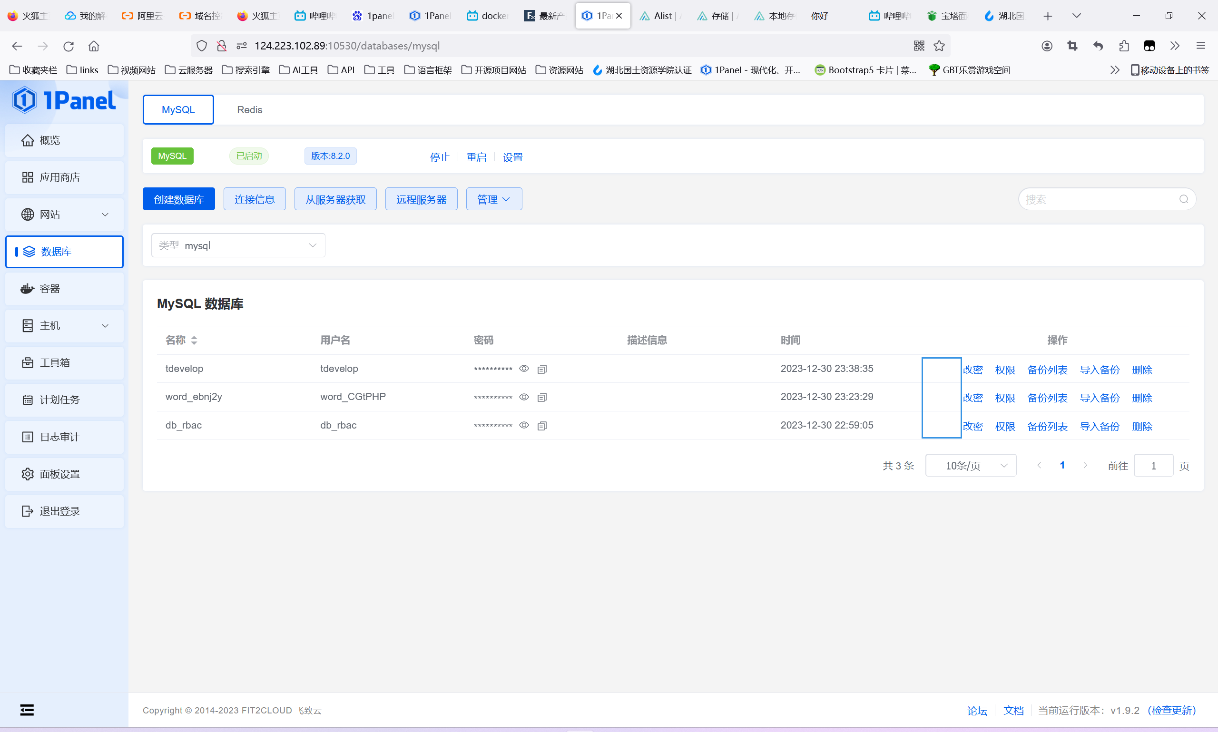Open Firefox extensions puzzle icon

click(1124, 46)
